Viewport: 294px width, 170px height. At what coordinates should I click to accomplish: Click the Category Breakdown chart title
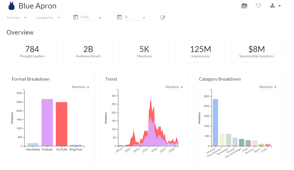[x=220, y=79]
